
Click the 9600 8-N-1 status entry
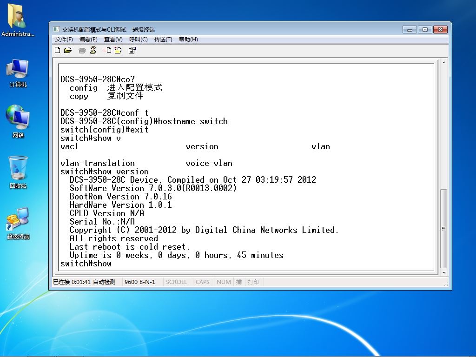point(139,282)
